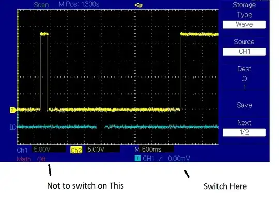Viewport: 279px width, 203px height.
Task: Click the M Pos: 1.300s readout
Action: tap(79, 4)
